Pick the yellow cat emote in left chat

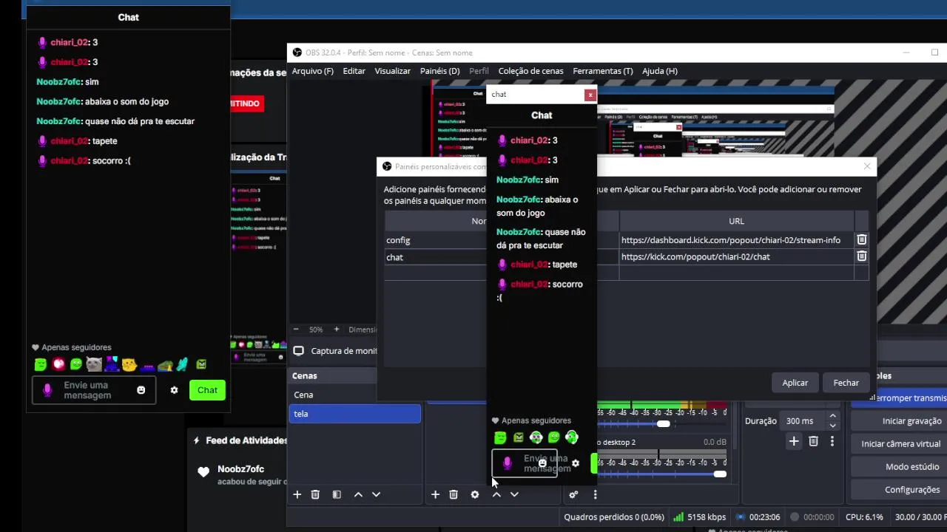coord(129,364)
